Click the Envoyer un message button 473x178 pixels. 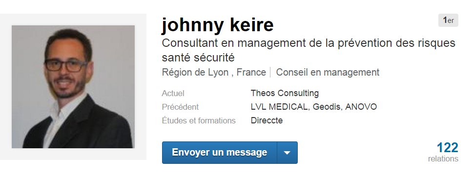(x=220, y=153)
